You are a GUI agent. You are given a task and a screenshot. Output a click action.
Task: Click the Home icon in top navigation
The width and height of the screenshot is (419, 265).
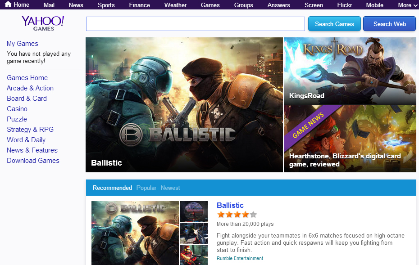[x=9, y=5]
